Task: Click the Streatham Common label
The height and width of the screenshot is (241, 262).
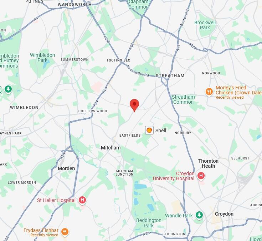Action: pos(183,99)
